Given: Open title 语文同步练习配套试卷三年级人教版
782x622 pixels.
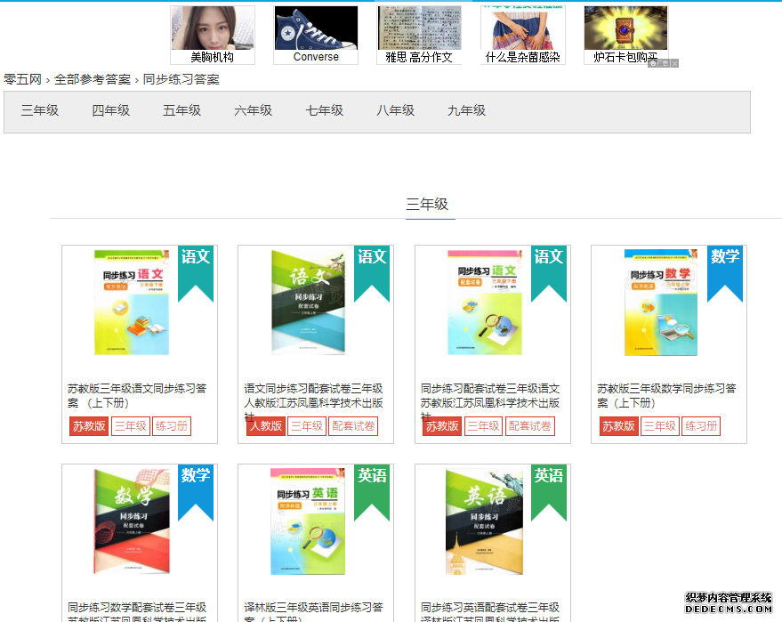Looking at the screenshot, I should (314, 400).
